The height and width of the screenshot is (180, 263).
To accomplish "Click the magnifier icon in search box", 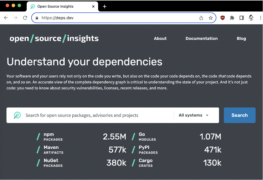I will point(17,115).
